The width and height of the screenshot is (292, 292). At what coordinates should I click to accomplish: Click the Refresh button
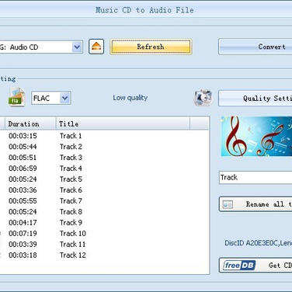151,47
